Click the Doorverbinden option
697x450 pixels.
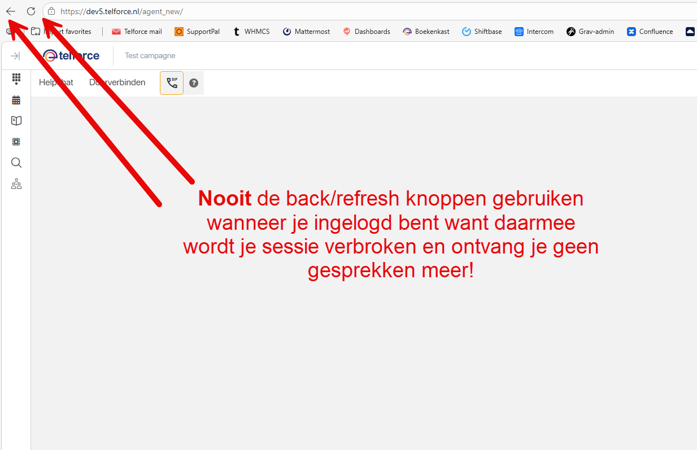(117, 82)
